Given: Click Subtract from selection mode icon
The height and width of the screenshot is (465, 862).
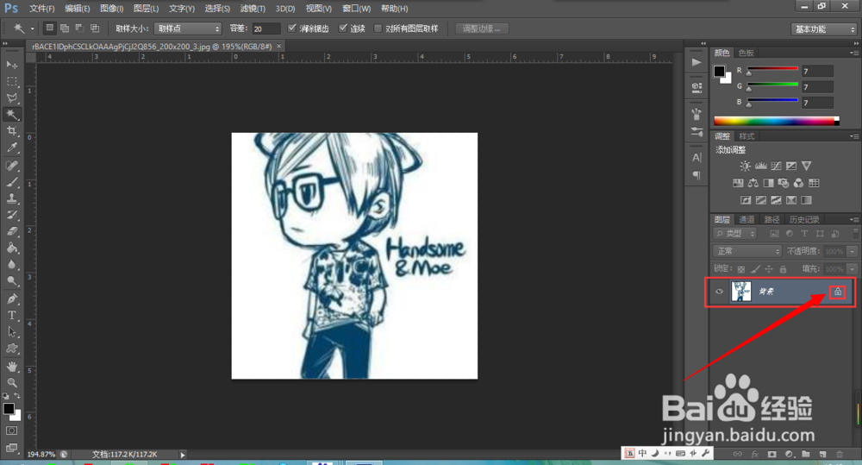Looking at the screenshot, I should point(79,28).
